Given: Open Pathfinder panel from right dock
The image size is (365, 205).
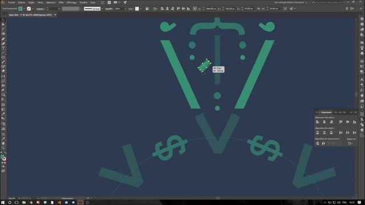Looking at the screenshot, I should [x=362, y=125].
